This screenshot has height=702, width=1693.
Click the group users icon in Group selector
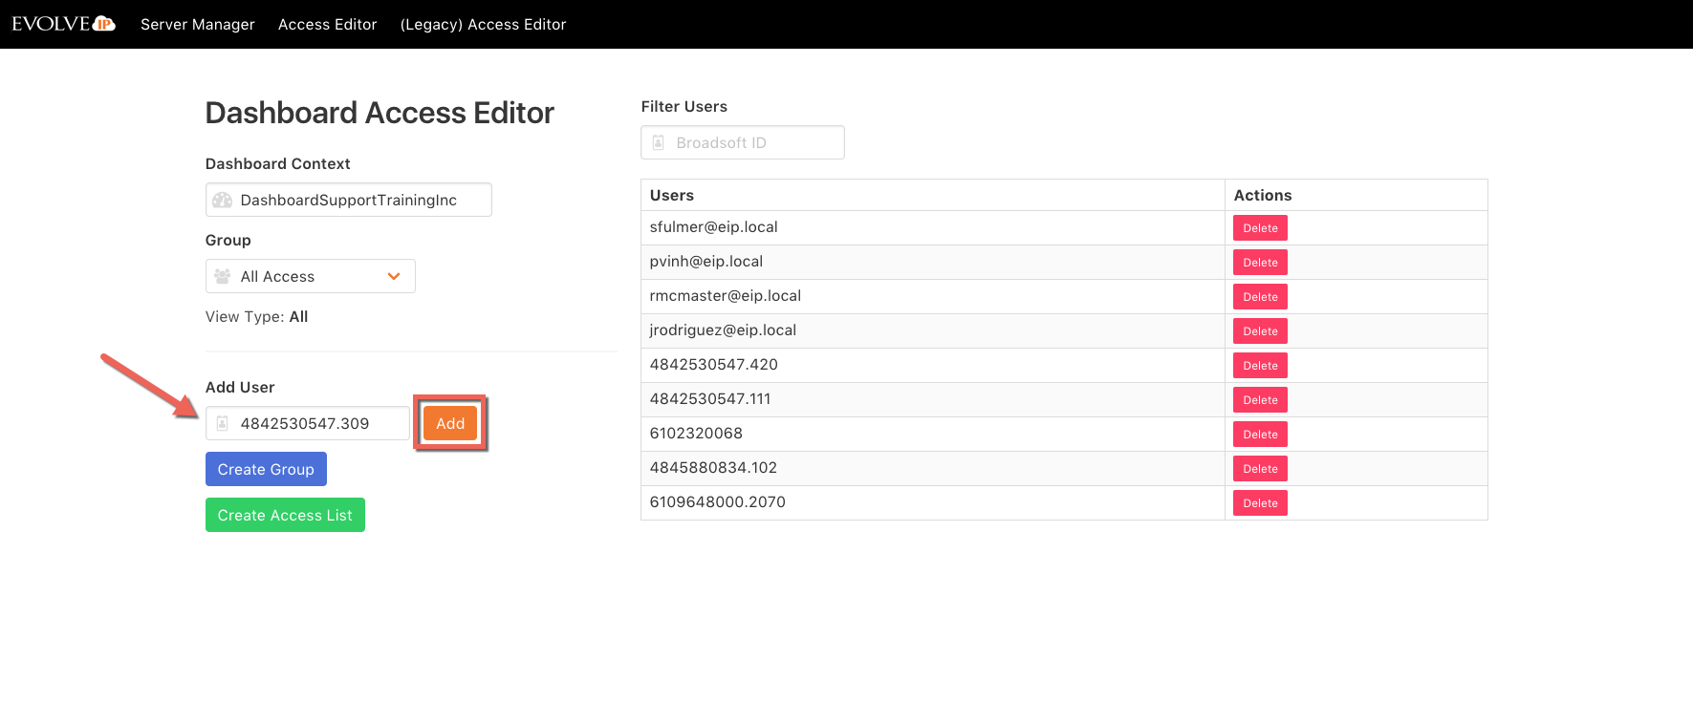(x=223, y=277)
